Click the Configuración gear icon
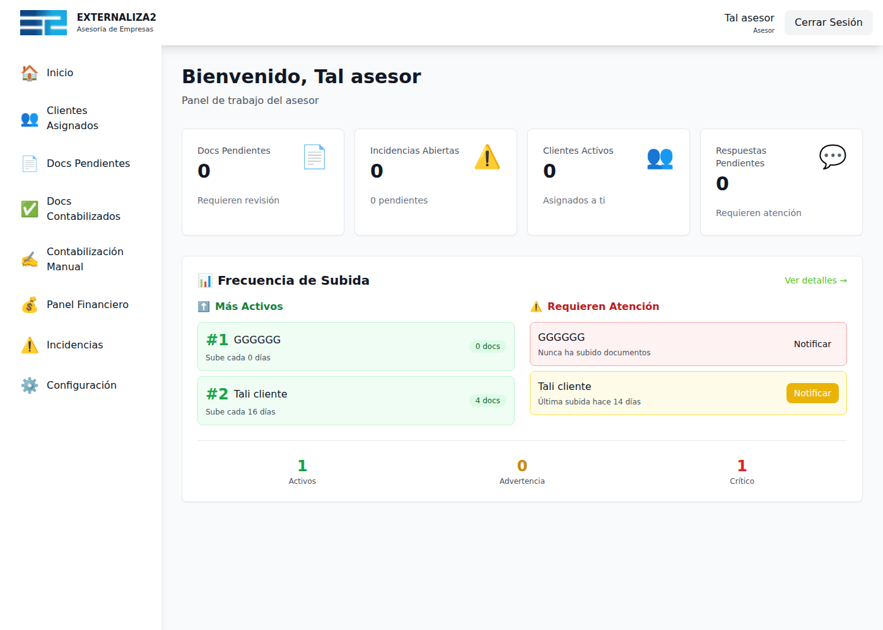 click(x=30, y=386)
